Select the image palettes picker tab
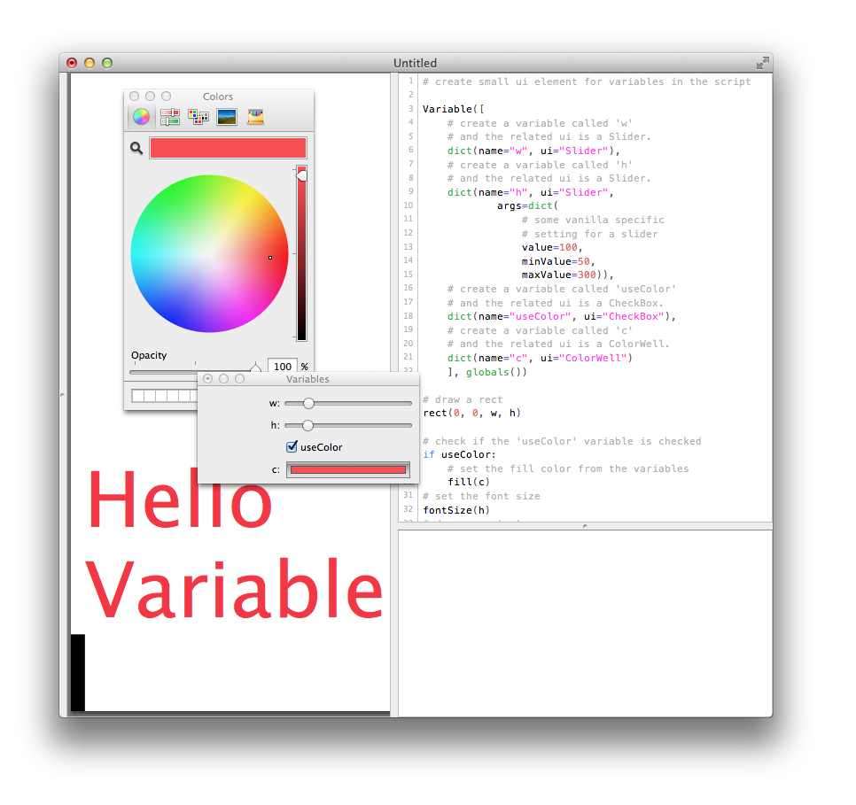The image size is (856, 805). click(227, 117)
